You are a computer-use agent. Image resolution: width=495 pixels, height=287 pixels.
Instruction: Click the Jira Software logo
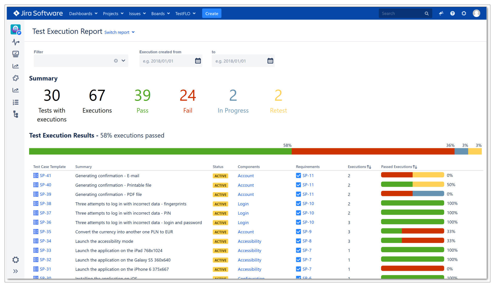tap(38, 13)
